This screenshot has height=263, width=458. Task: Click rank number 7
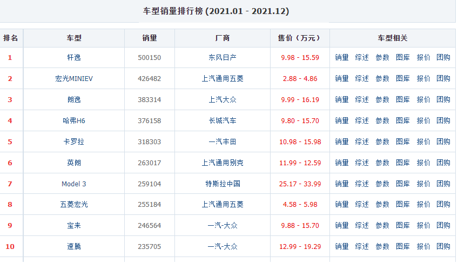[x=10, y=184]
